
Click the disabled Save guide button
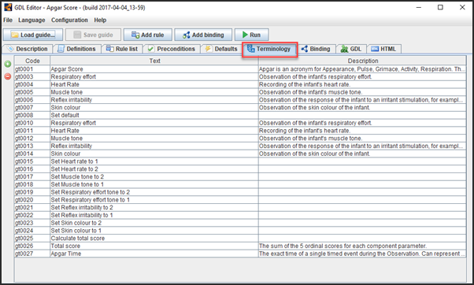tap(93, 35)
